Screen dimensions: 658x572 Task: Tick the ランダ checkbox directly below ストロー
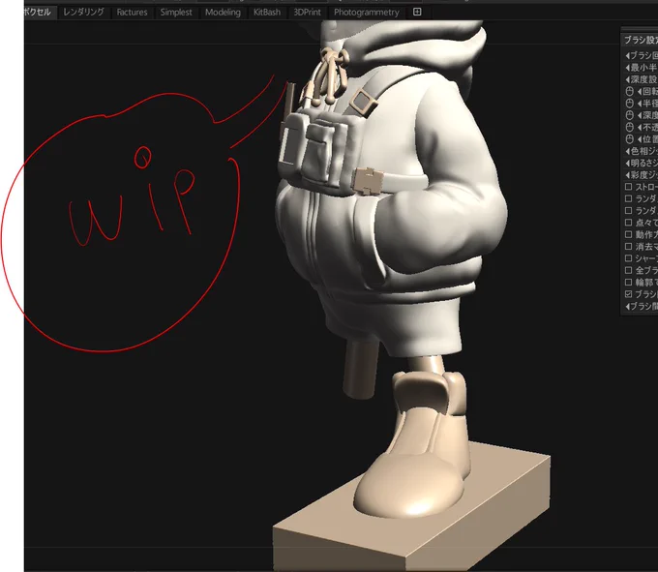pos(628,198)
